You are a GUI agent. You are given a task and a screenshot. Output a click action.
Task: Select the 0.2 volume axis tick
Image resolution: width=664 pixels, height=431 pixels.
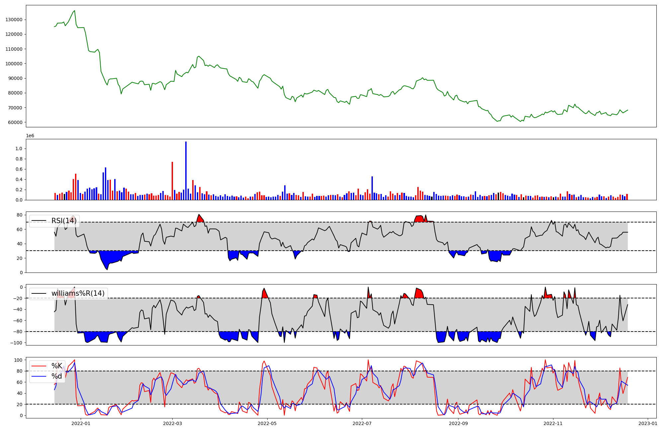[x=19, y=190]
